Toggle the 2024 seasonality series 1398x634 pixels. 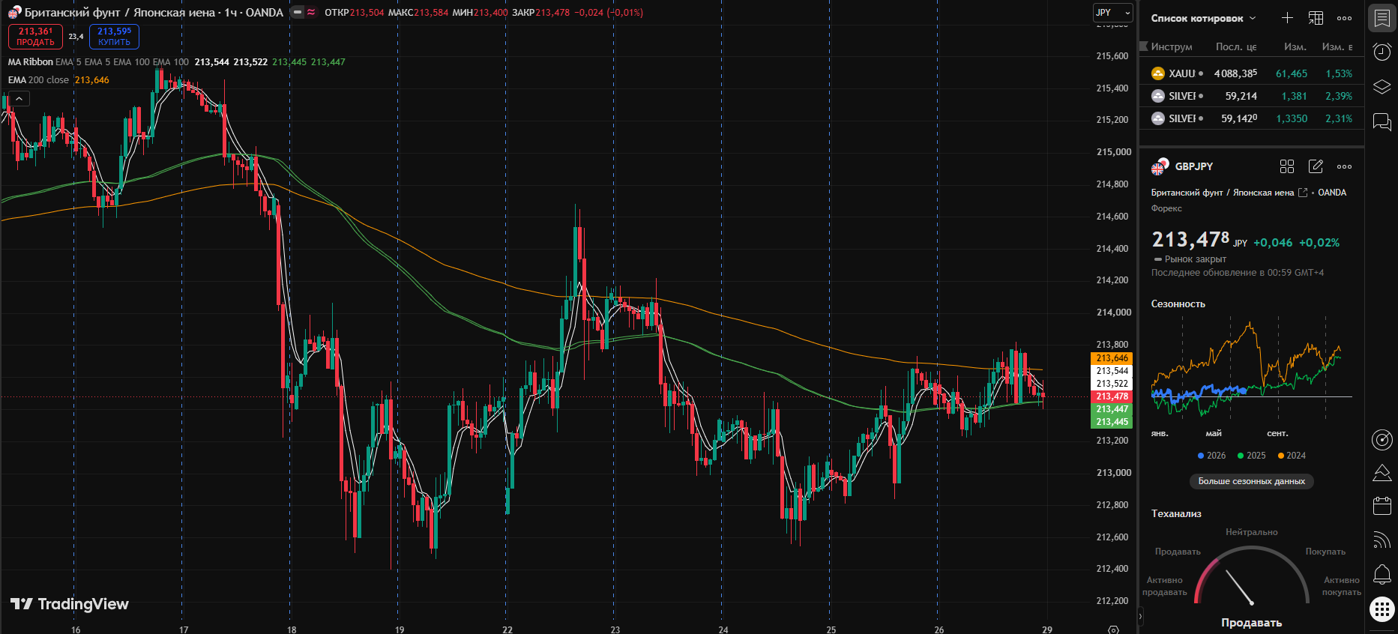pos(1292,456)
